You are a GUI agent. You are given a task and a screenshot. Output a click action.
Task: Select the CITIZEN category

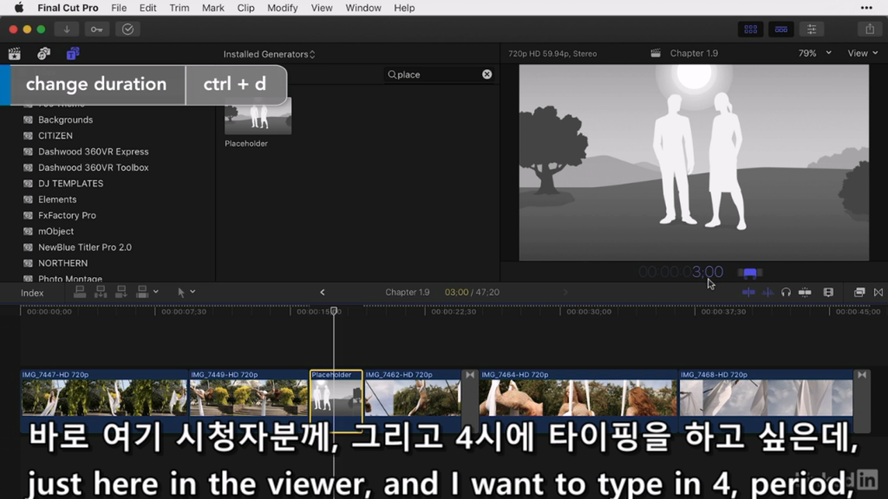coord(55,136)
